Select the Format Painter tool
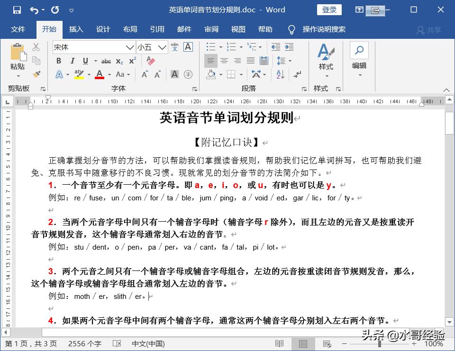455x351 pixels. [x=37, y=74]
